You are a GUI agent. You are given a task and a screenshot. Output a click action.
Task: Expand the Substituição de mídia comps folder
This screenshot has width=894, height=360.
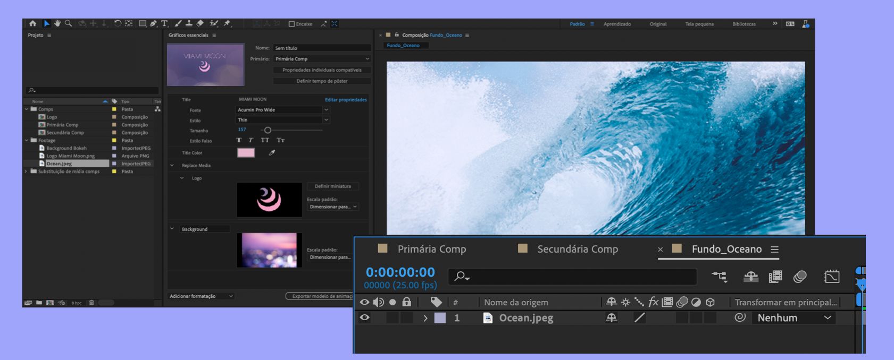[x=26, y=172]
